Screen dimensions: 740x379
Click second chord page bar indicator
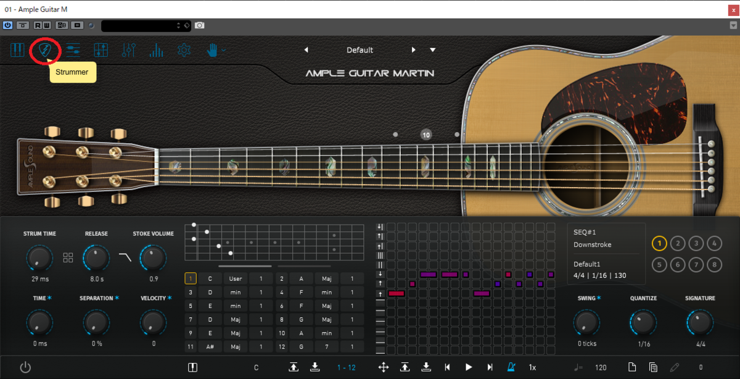(x=305, y=266)
